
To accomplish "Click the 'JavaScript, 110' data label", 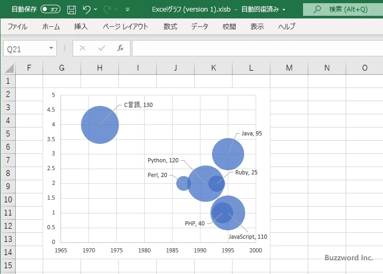I will pyautogui.click(x=248, y=237).
